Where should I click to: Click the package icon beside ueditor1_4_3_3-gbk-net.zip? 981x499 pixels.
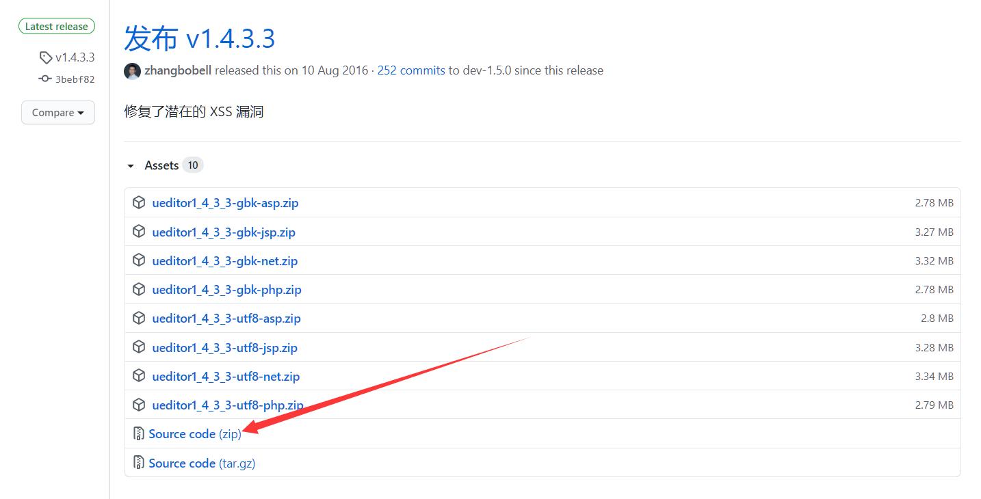click(x=139, y=260)
